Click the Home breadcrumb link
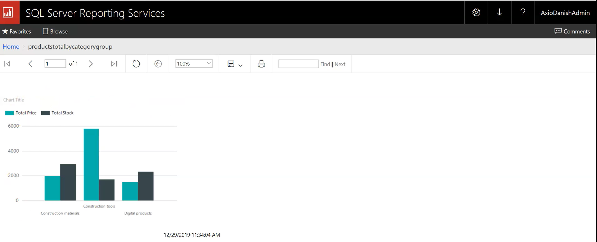The width and height of the screenshot is (597, 242). pyautogui.click(x=11, y=47)
